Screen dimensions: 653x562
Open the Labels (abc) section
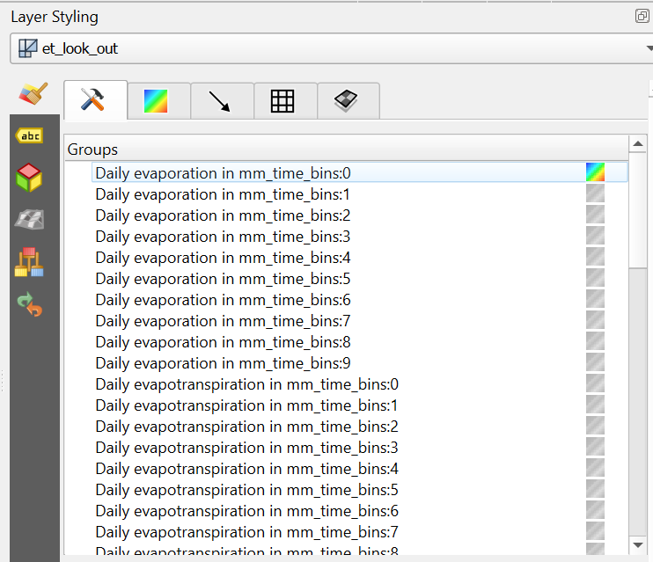30,135
